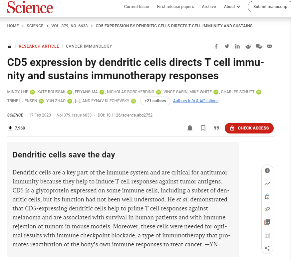Share article on Twitter

click(x=227, y=46)
